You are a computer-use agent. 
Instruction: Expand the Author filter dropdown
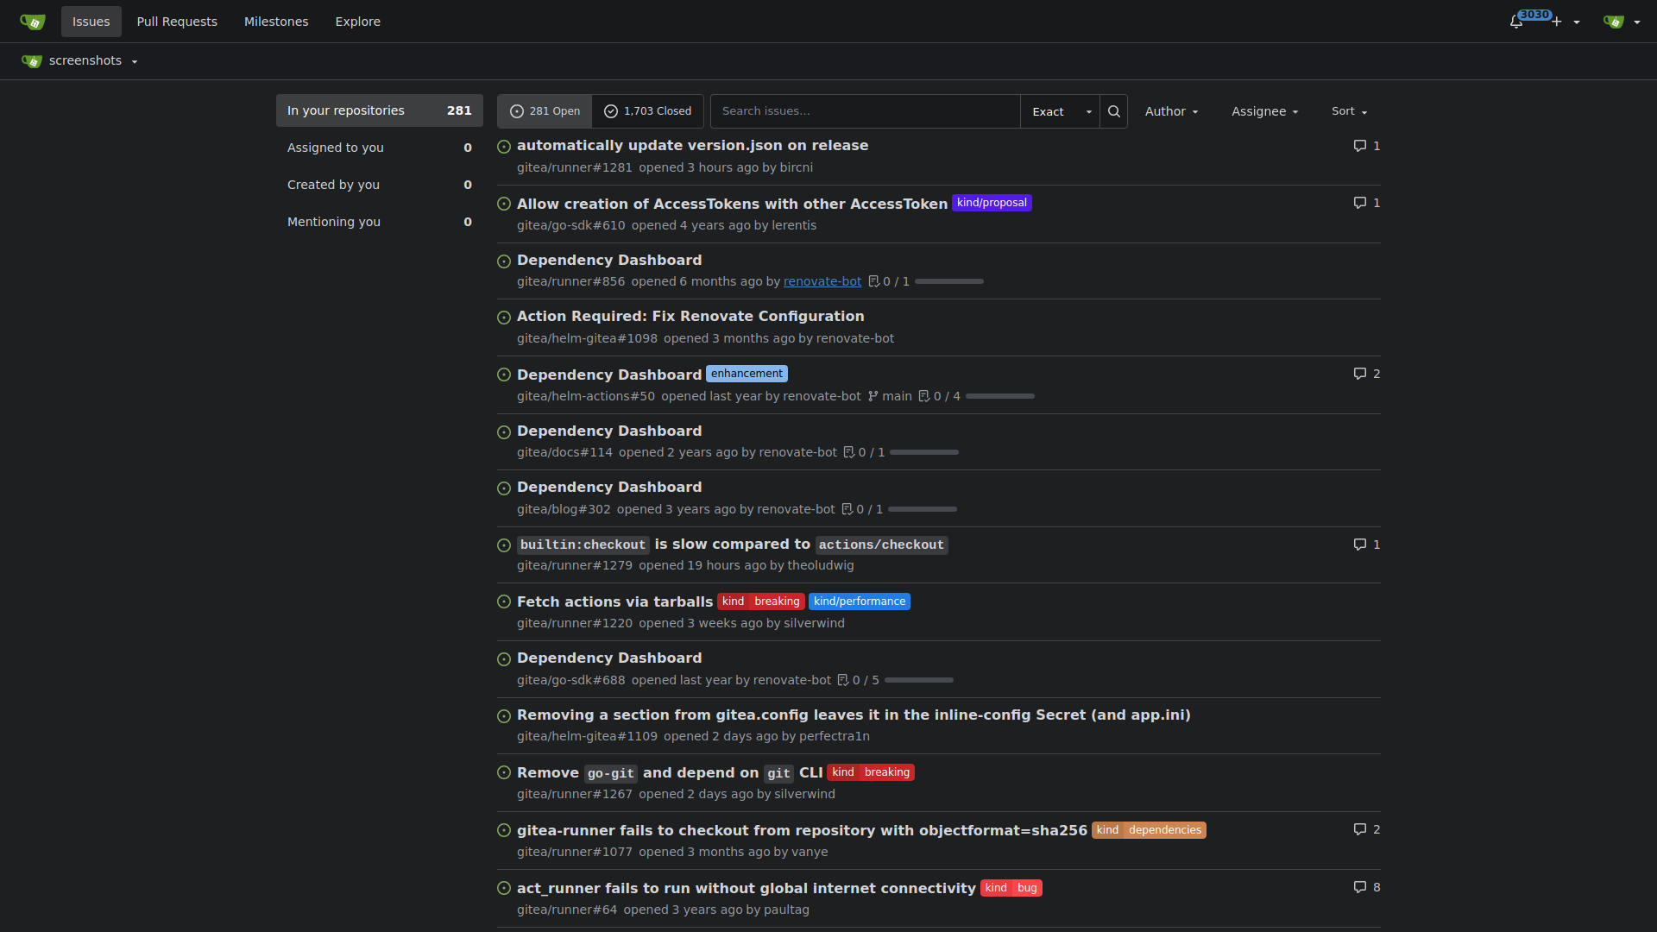[x=1171, y=111]
